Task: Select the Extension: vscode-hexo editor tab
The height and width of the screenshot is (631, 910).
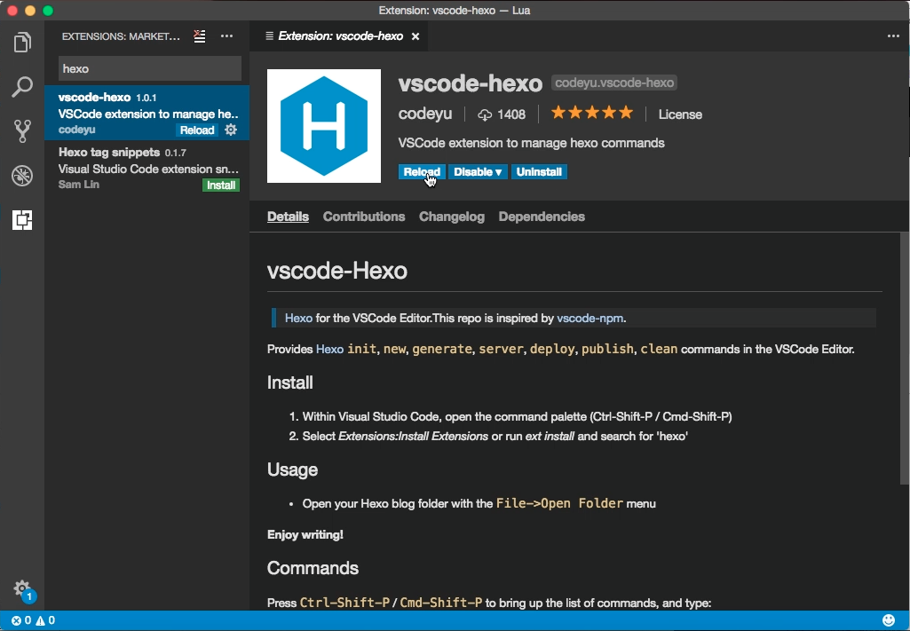Action: (x=340, y=36)
